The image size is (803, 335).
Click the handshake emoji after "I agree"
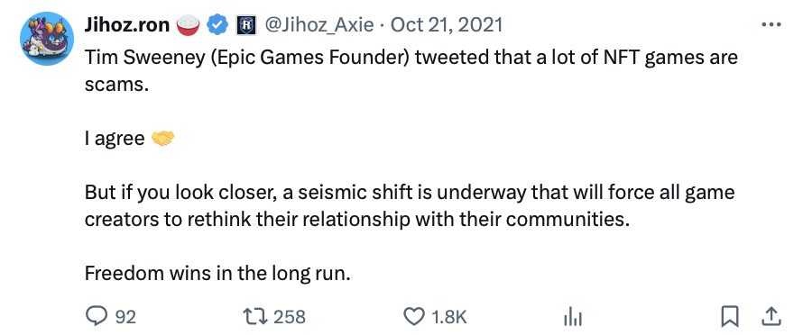point(162,138)
